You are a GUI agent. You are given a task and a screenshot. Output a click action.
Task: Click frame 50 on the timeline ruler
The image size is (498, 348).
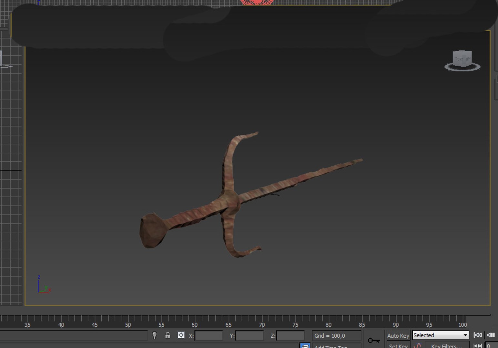tap(128, 325)
